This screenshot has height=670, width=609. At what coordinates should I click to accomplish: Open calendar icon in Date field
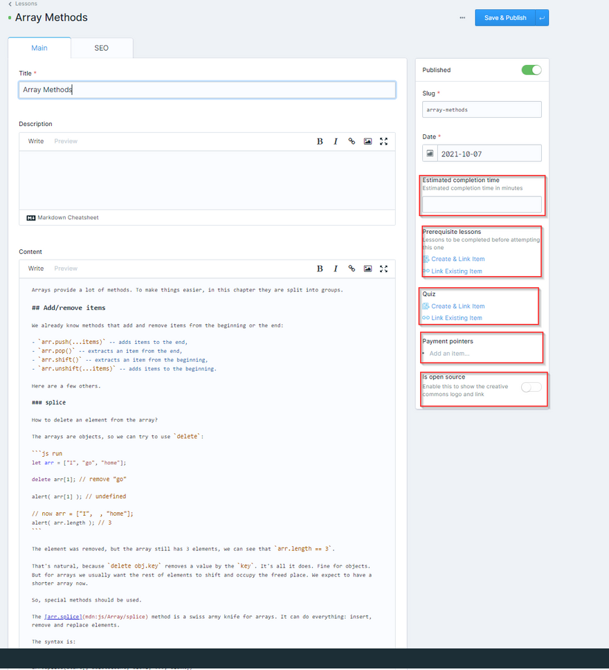click(430, 153)
